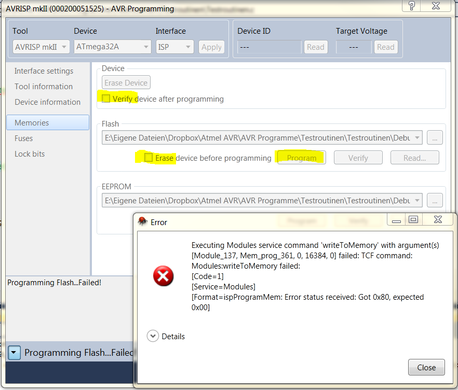Maximize the Error dialog
Image resolution: width=458 pixels, height=390 pixels.
click(x=413, y=220)
